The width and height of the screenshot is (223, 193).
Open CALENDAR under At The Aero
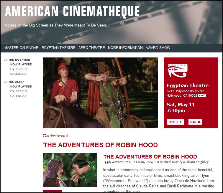pyautogui.click(x=18, y=96)
